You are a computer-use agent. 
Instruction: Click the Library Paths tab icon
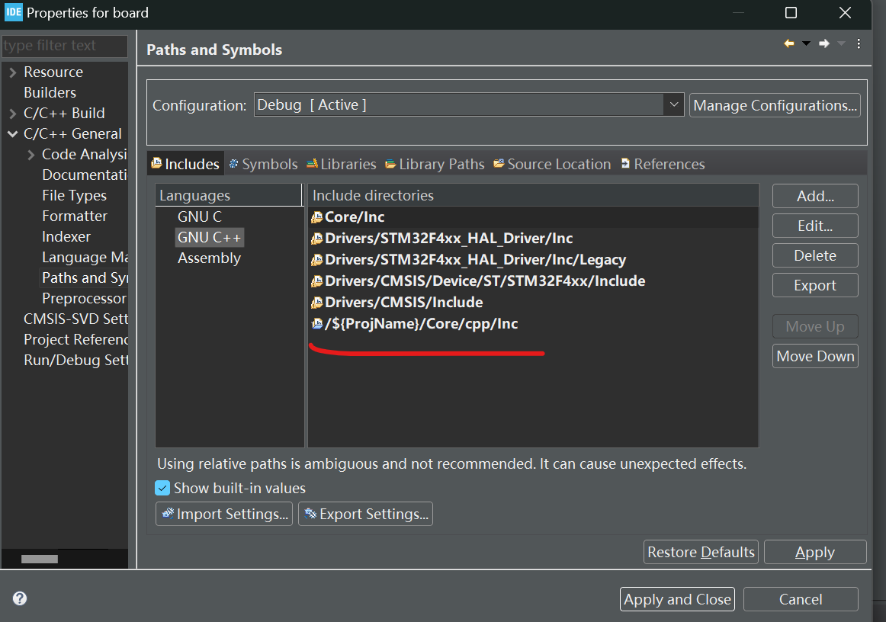[390, 163]
